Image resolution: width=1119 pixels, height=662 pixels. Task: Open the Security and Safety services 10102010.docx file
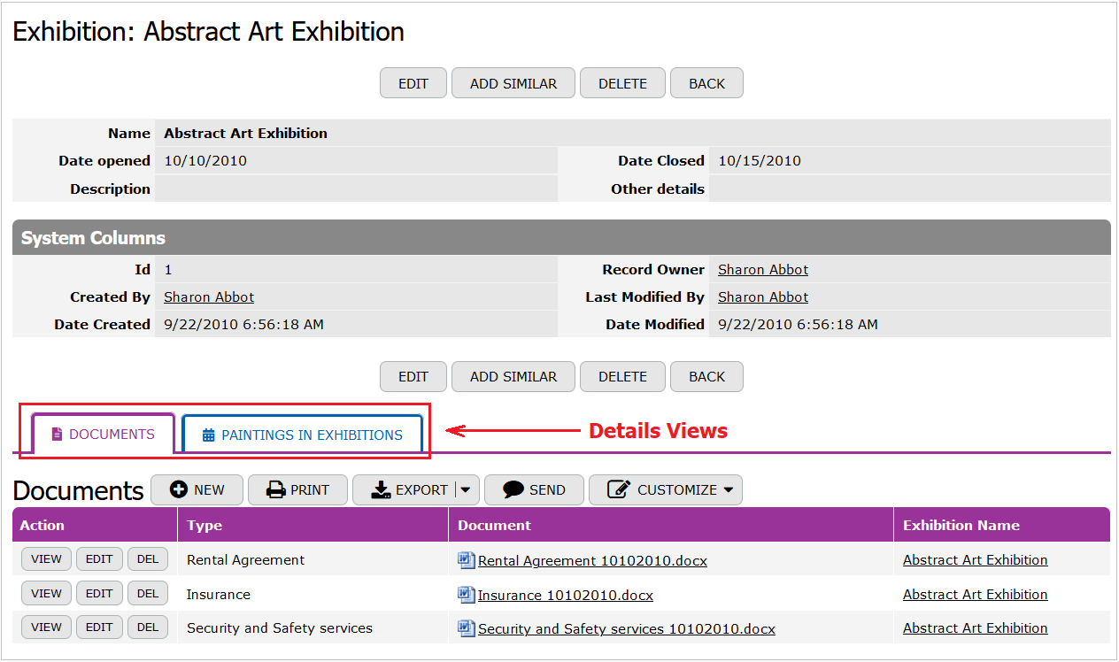pyautogui.click(x=626, y=629)
